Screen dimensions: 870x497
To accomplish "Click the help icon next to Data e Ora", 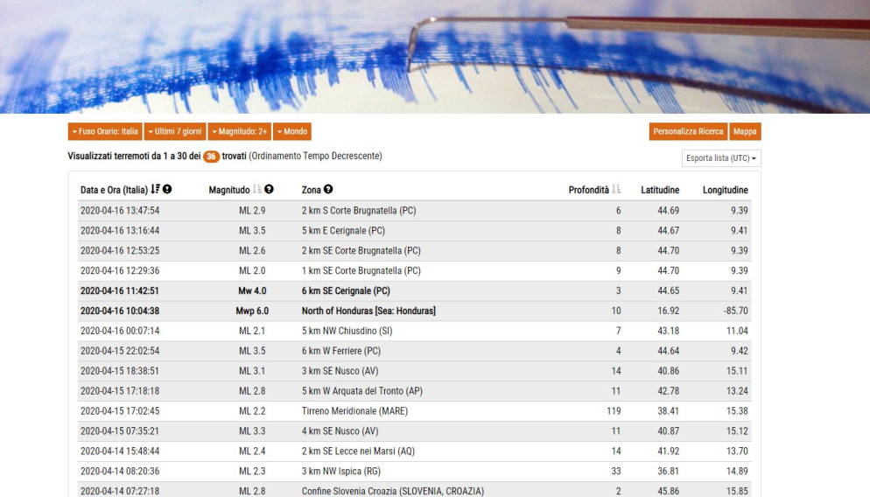I will [x=167, y=190].
